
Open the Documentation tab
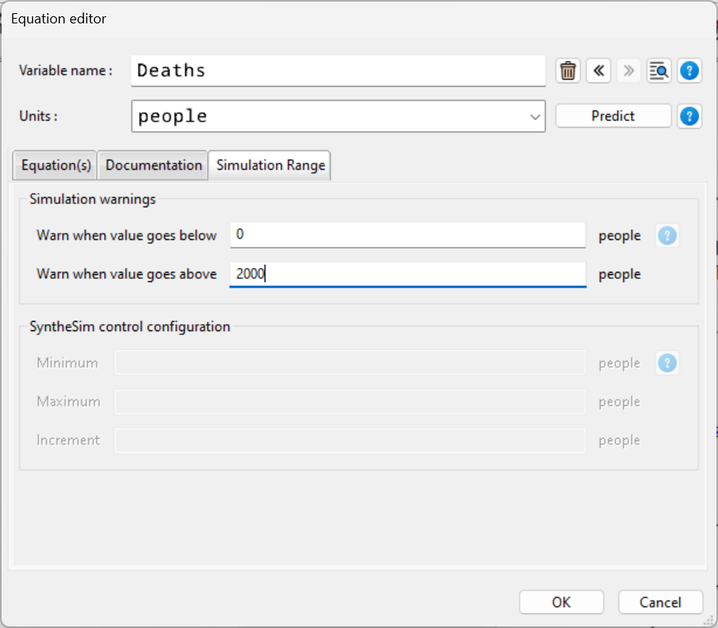click(153, 165)
